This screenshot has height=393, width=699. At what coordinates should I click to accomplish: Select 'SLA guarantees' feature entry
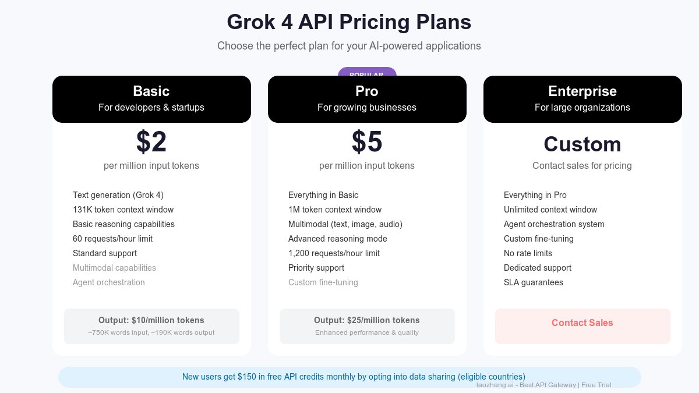(x=534, y=282)
